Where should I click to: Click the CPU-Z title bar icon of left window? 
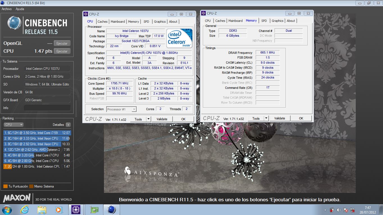click(86, 14)
